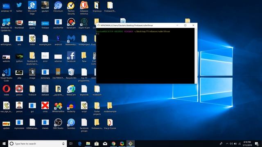Select the adsense desktop icon
262x147 pixels.
(x=58, y=58)
